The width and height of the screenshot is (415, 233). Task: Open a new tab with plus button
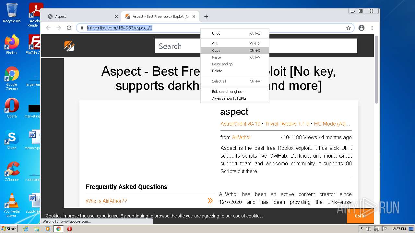[206, 17]
